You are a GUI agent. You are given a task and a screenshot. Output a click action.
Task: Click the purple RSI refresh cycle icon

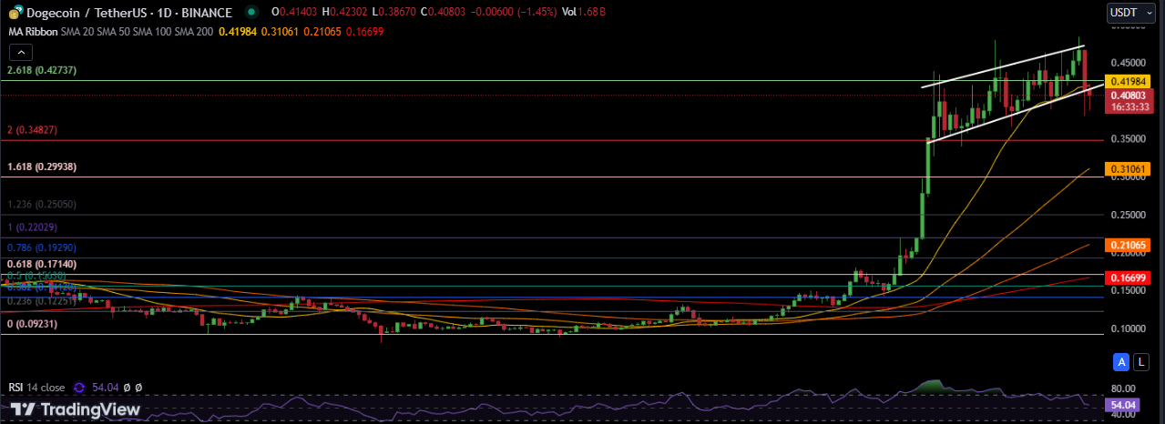78,387
